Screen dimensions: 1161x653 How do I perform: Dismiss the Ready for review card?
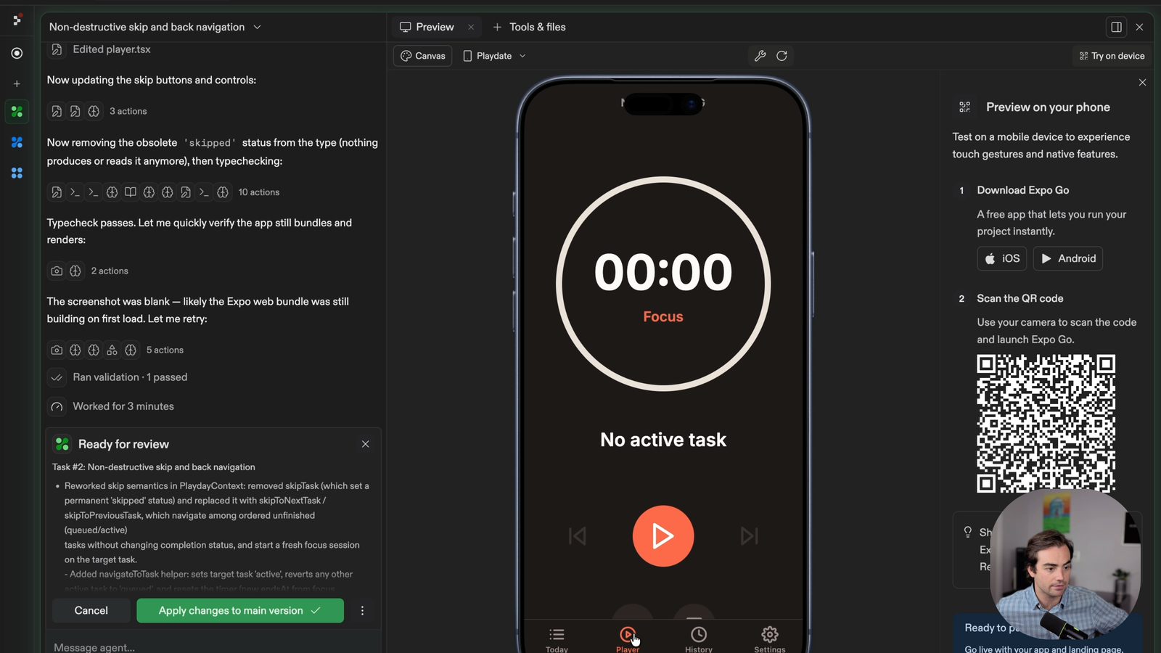point(365,444)
